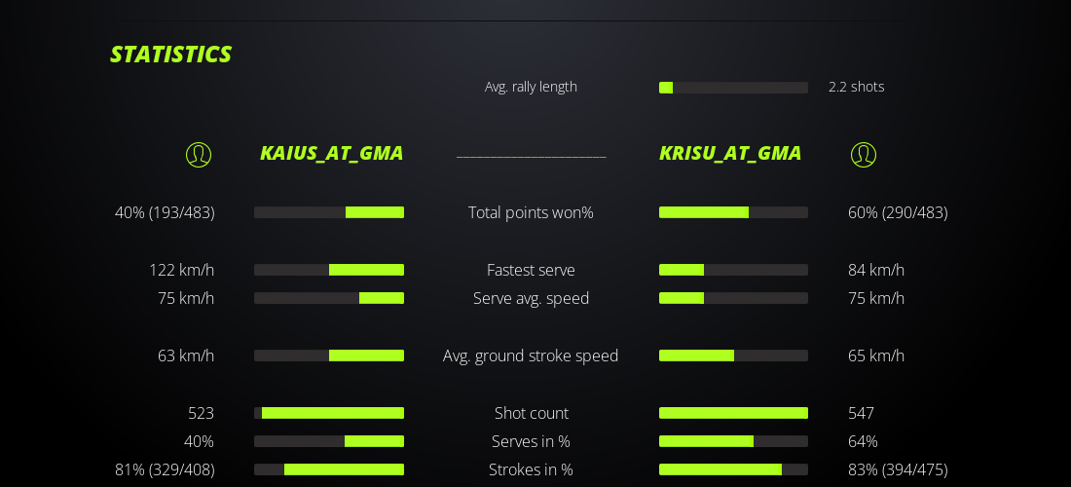The height and width of the screenshot is (487, 1071).
Task: Select the KRISU_AT_GMA player name
Action: point(730,153)
